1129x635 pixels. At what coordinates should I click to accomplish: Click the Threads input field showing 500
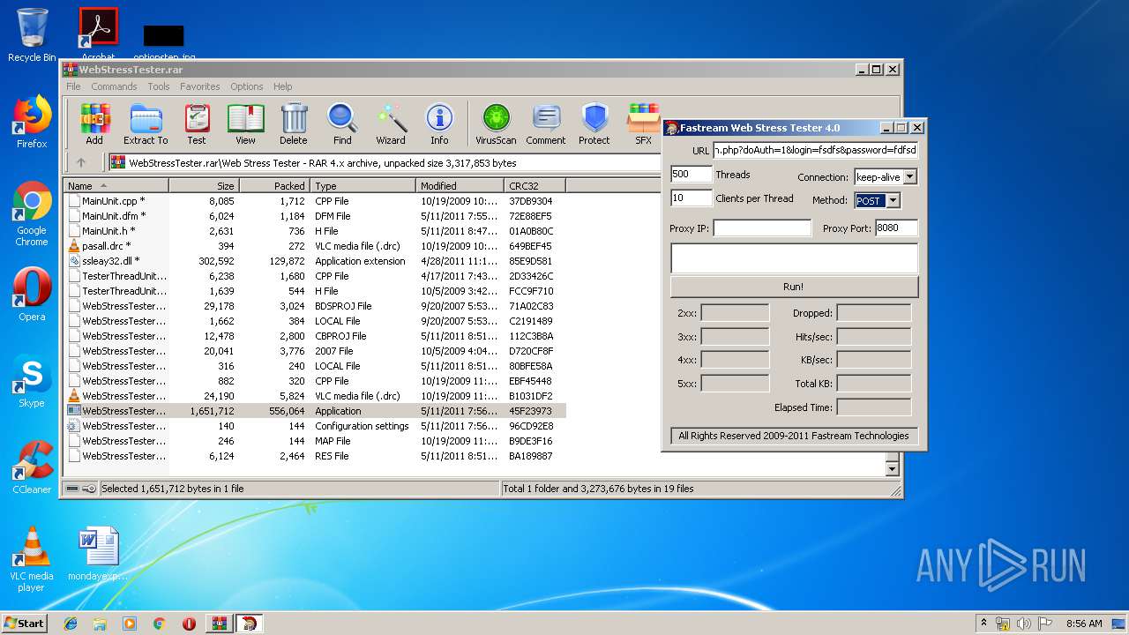coord(692,175)
